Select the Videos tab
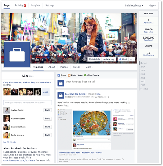Viewport: 163px width, 166px height. (x=77, y=67)
